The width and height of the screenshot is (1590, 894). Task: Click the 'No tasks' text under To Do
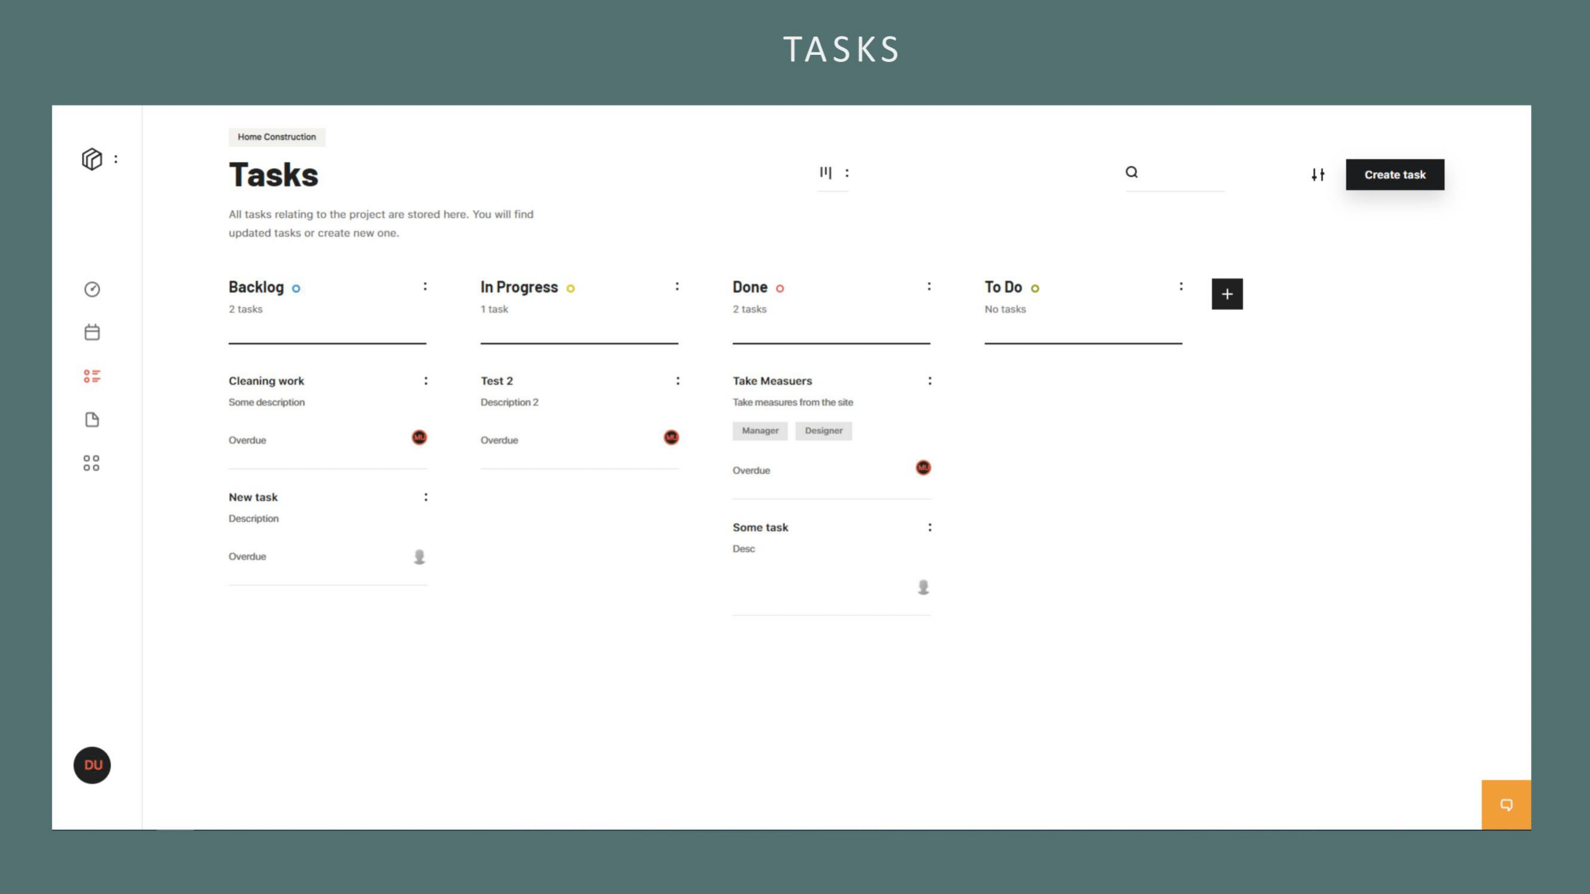(1005, 309)
